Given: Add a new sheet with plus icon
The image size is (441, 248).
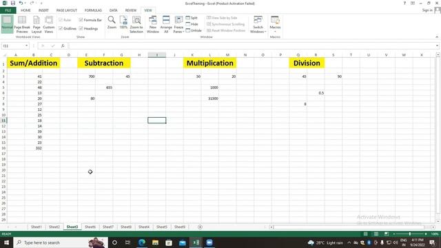Looking at the screenshot, I should coord(200,227).
